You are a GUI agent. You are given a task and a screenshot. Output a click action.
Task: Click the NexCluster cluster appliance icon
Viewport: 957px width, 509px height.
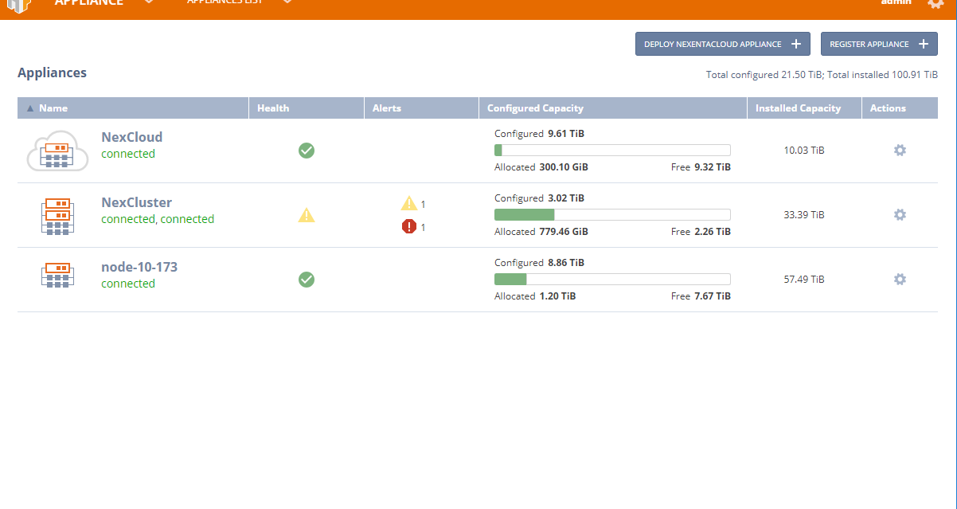click(57, 215)
